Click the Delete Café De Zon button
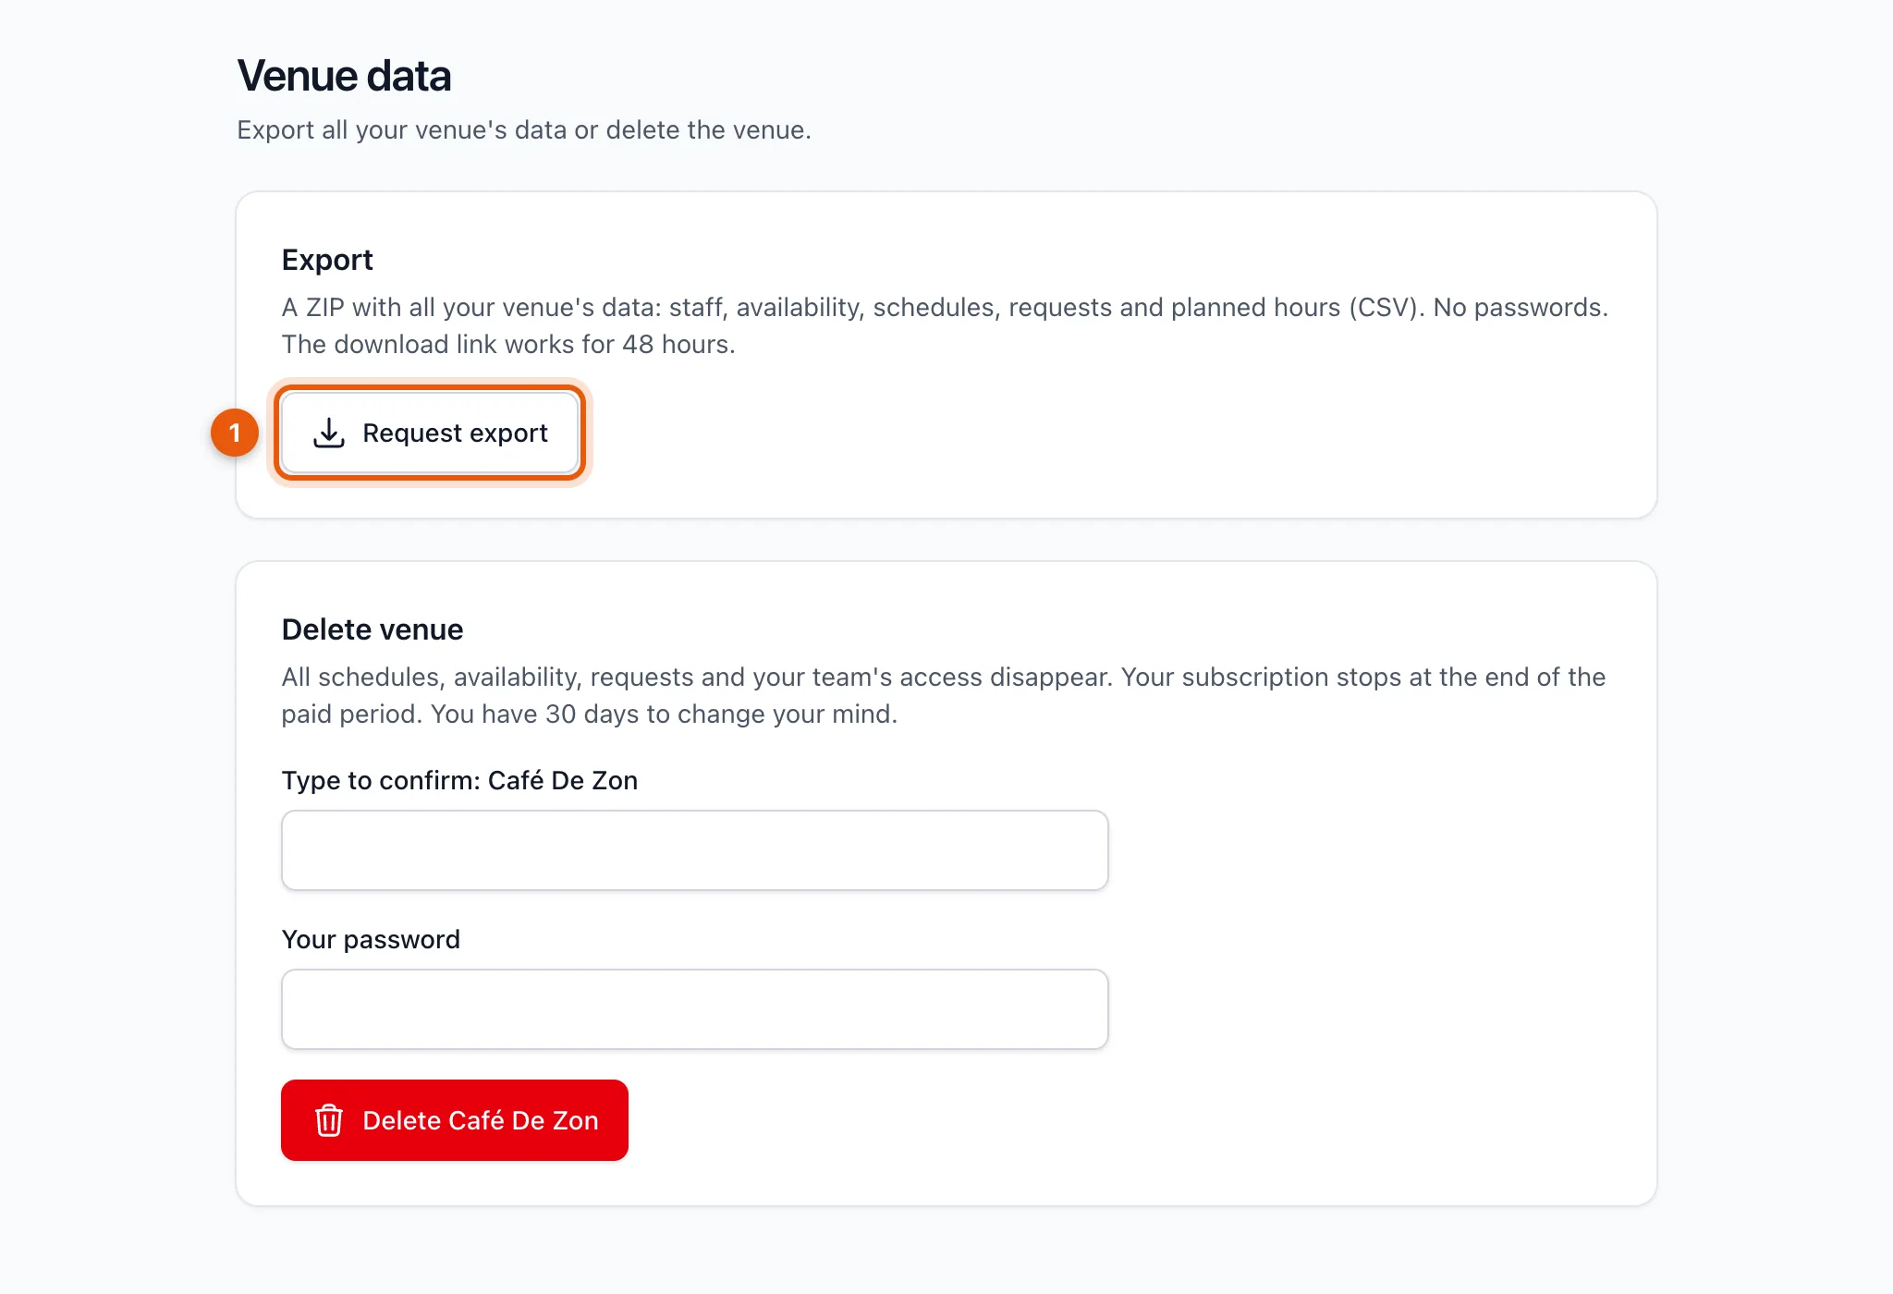This screenshot has width=1893, height=1294. 455,1120
